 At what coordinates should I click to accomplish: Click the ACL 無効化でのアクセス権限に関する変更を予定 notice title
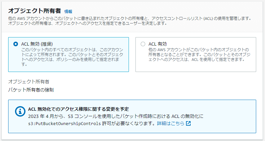78,109
